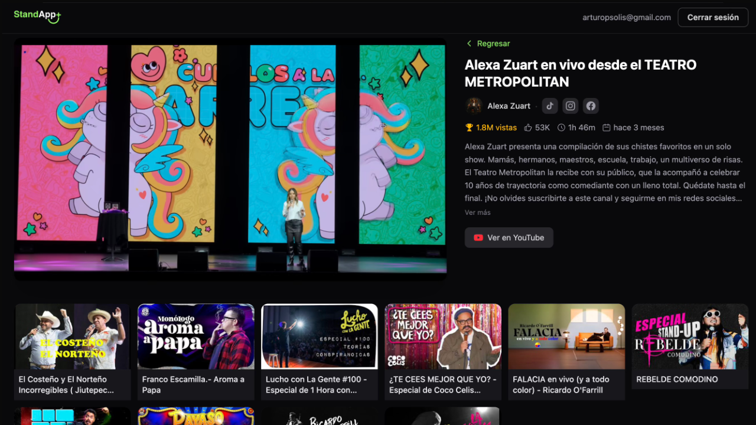Click the REBELDE COMODINO title text
This screenshot has width=756, height=425.
pyautogui.click(x=677, y=380)
